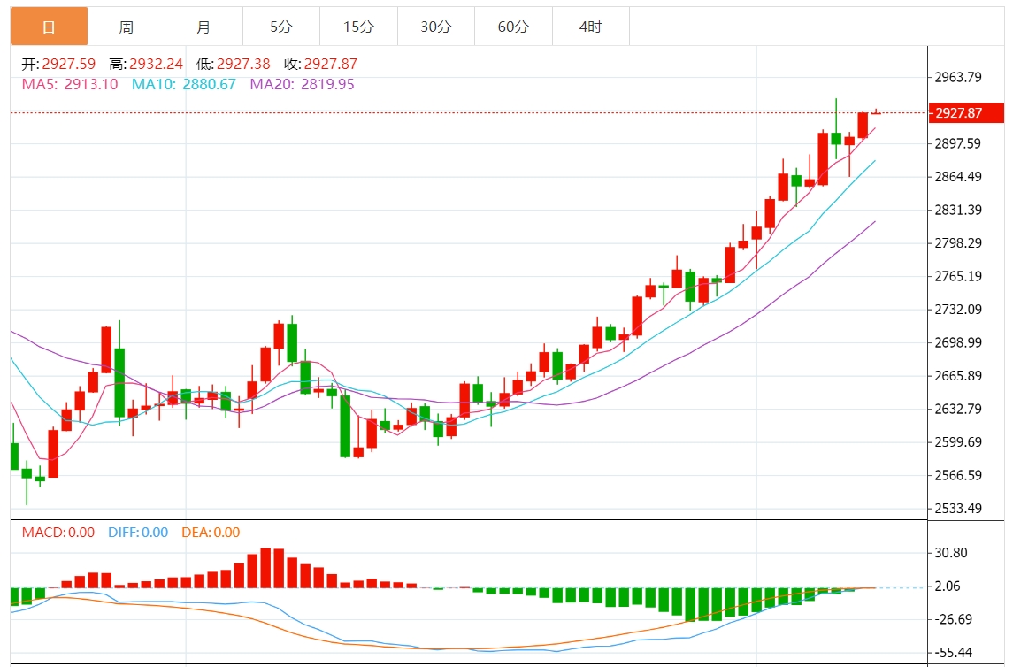Open the 60分 timeframe tab
The height and width of the screenshot is (667, 1013).
[514, 27]
